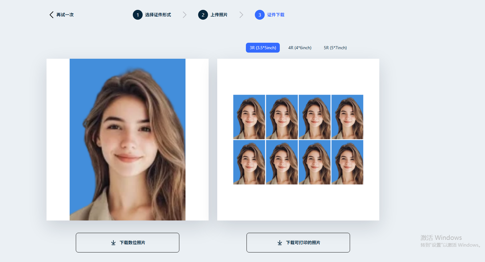Switch to the 5R (5*7inch) tab
Viewport: 485px width, 262px height.
pos(335,48)
